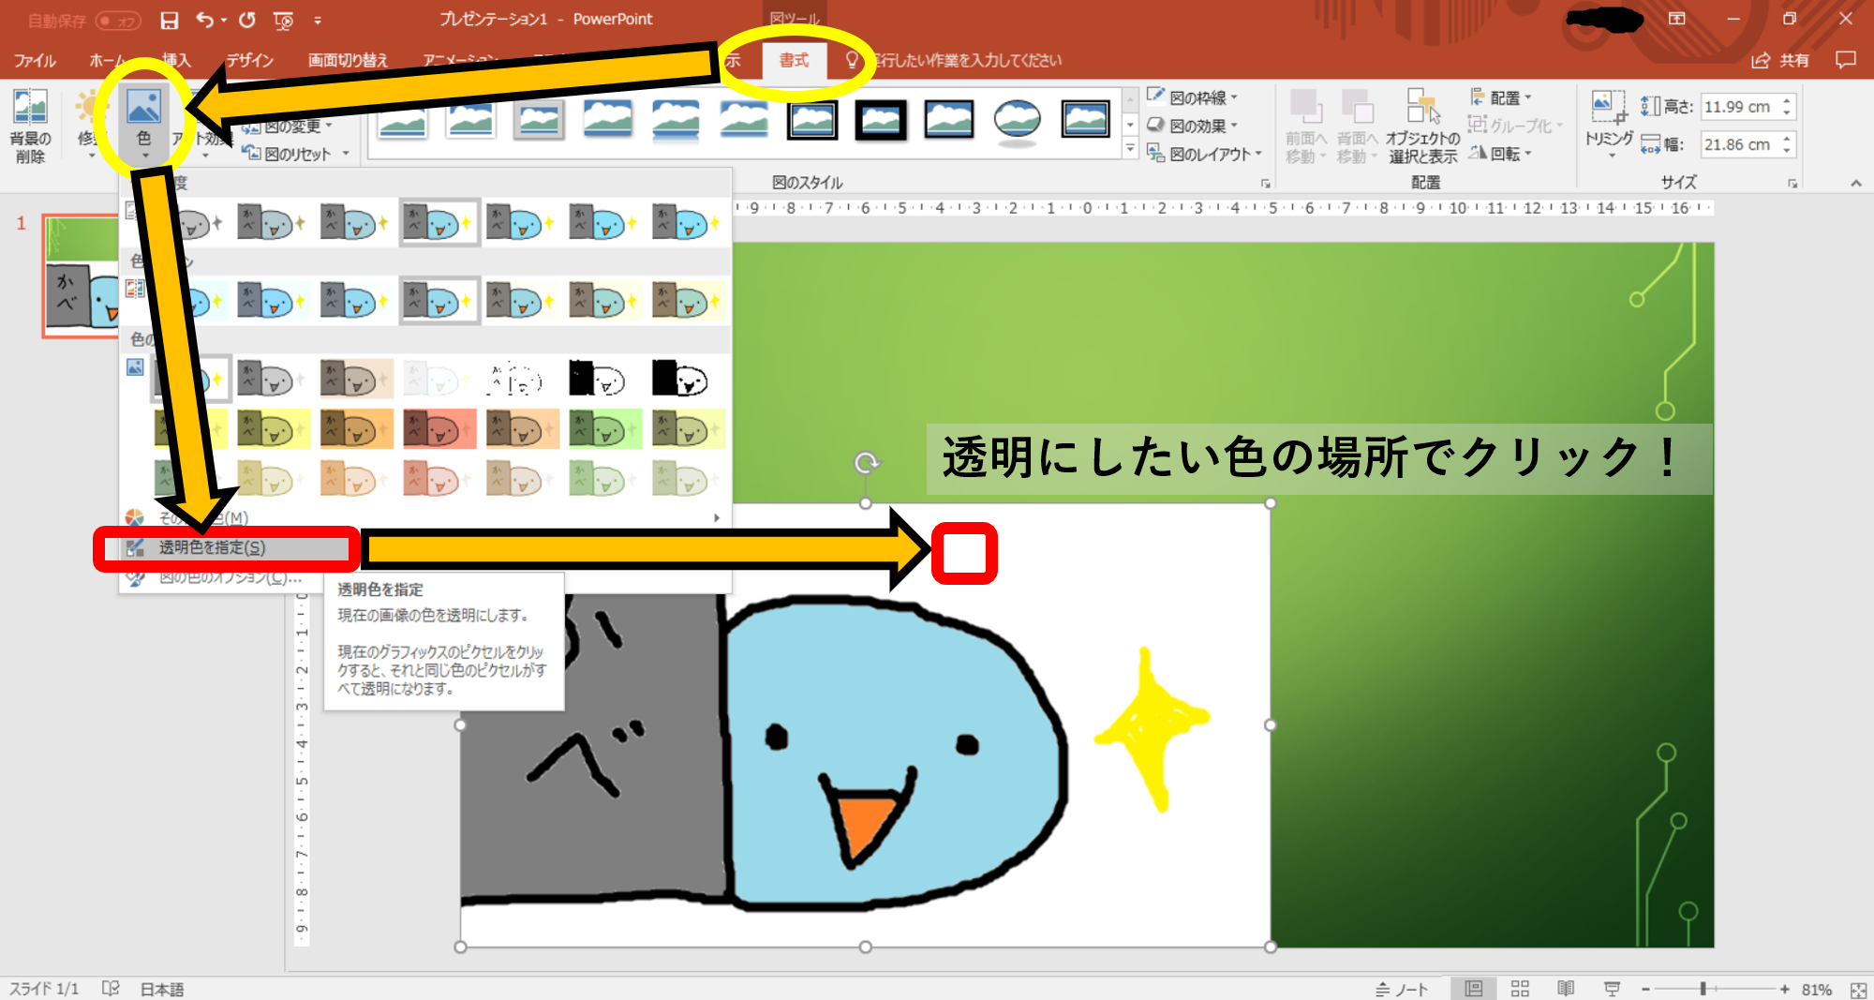Expand picture styles gallery more button
This screenshot has width=1874, height=1000.
[1130, 149]
